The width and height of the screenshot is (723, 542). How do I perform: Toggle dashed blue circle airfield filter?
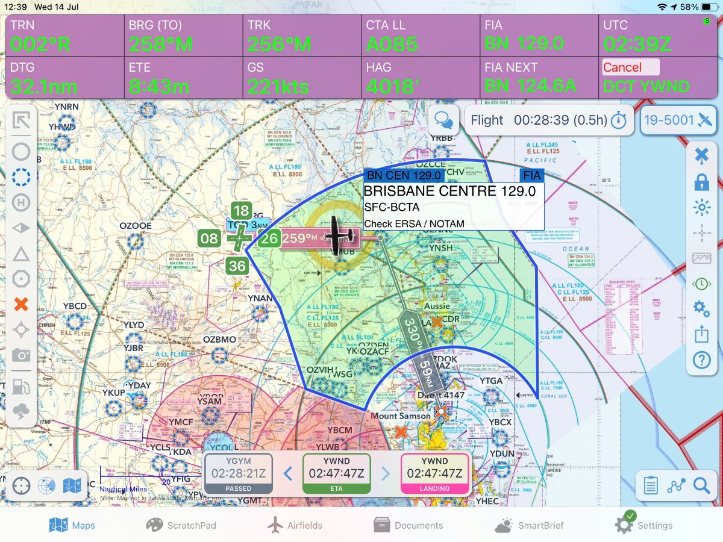click(x=21, y=176)
